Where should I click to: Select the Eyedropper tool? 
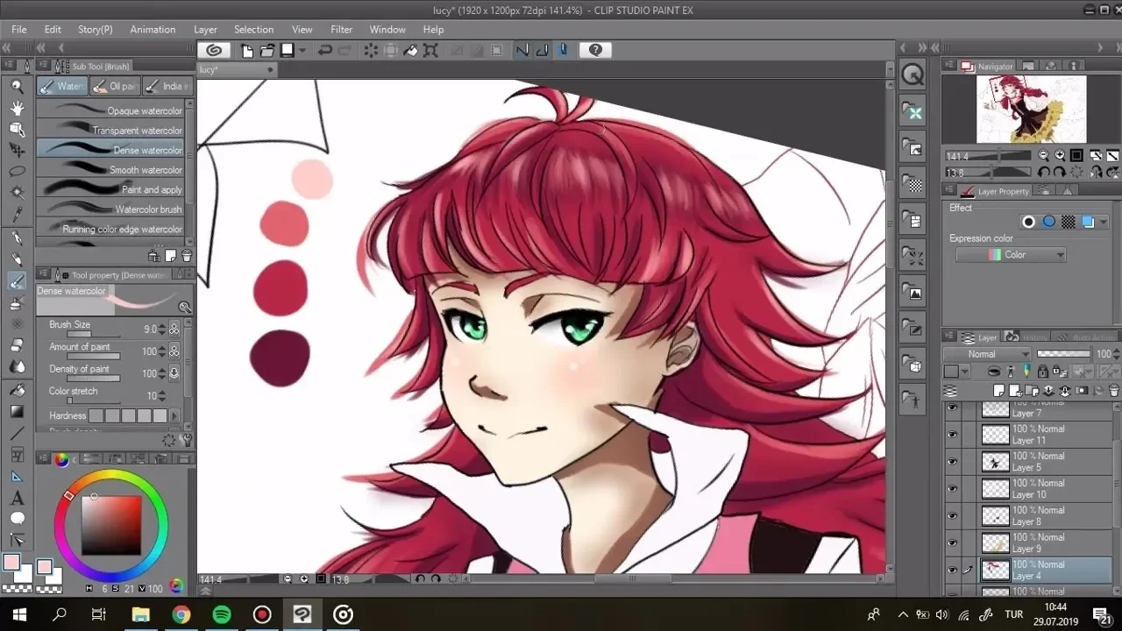tap(17, 214)
